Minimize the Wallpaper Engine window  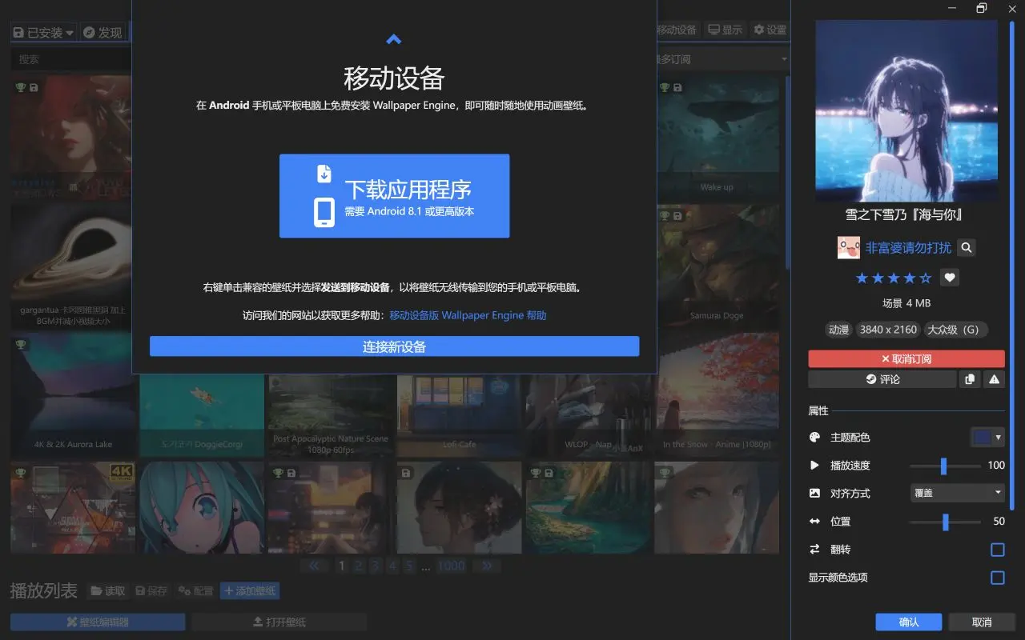(x=952, y=8)
